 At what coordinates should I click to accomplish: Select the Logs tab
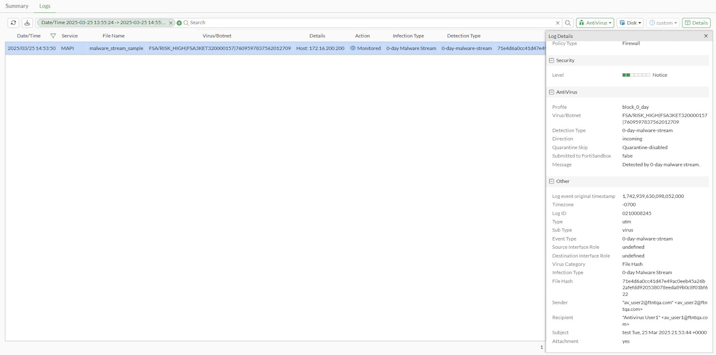click(x=45, y=6)
